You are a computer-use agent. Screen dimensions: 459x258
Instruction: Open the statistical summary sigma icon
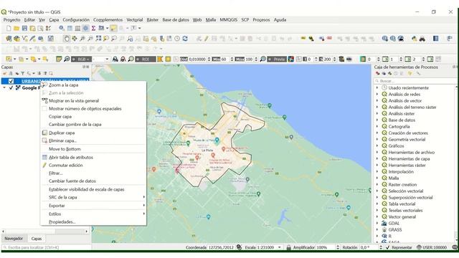pos(93,28)
